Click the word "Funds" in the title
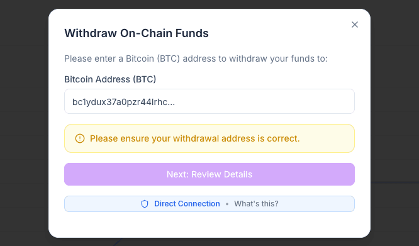This screenshot has height=246, width=419. click(192, 33)
